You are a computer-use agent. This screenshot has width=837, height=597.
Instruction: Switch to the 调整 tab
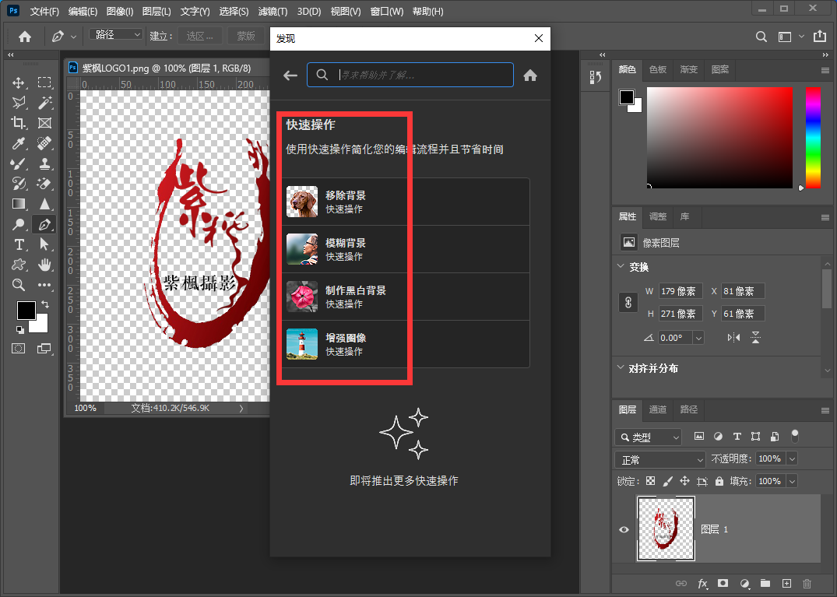[x=658, y=216]
